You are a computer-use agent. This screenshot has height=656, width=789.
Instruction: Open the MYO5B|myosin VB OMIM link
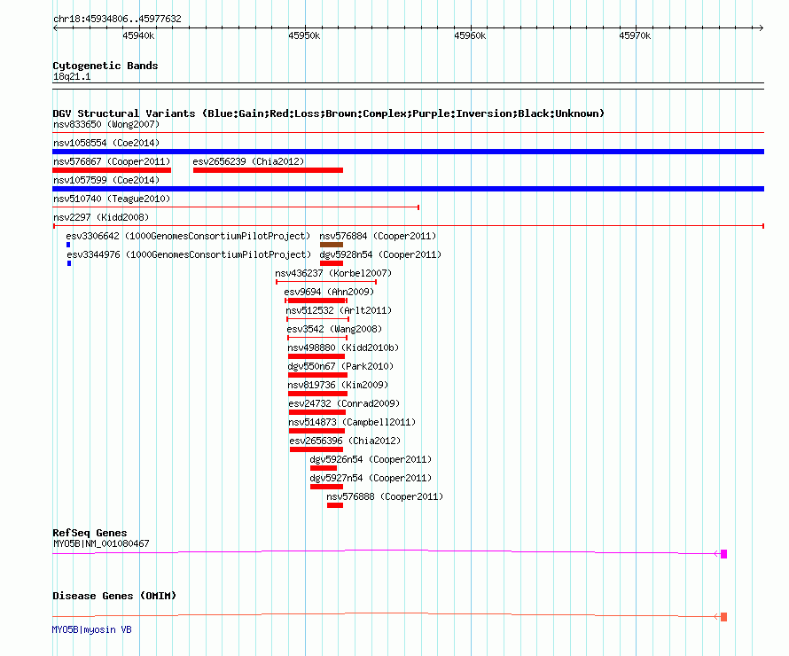(x=92, y=629)
